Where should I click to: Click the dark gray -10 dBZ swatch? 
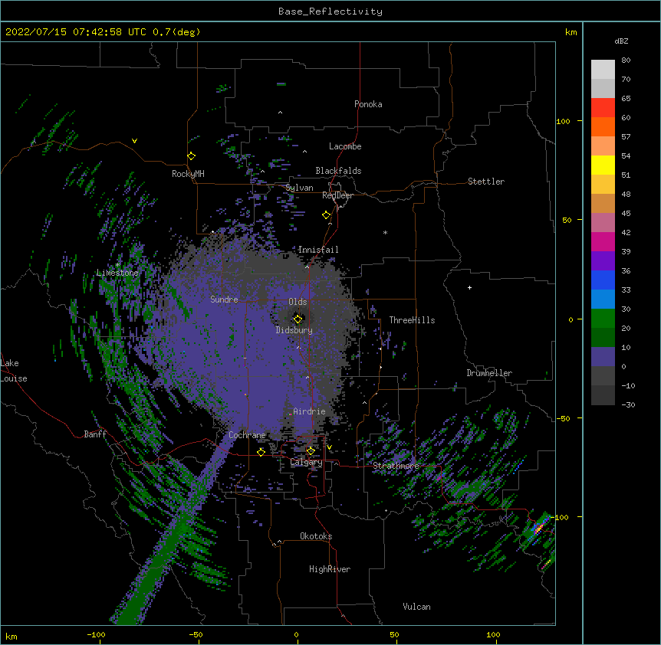pos(603,395)
